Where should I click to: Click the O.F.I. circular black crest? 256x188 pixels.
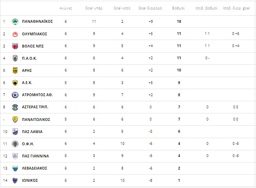15,144
